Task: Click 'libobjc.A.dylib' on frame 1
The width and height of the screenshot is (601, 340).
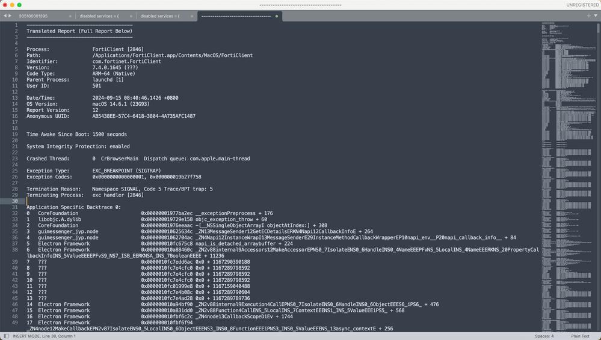Action: point(60,219)
